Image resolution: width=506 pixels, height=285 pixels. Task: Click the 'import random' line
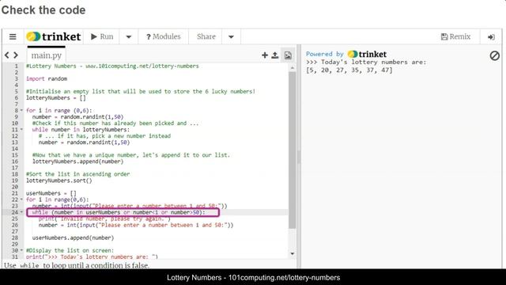[47, 78]
